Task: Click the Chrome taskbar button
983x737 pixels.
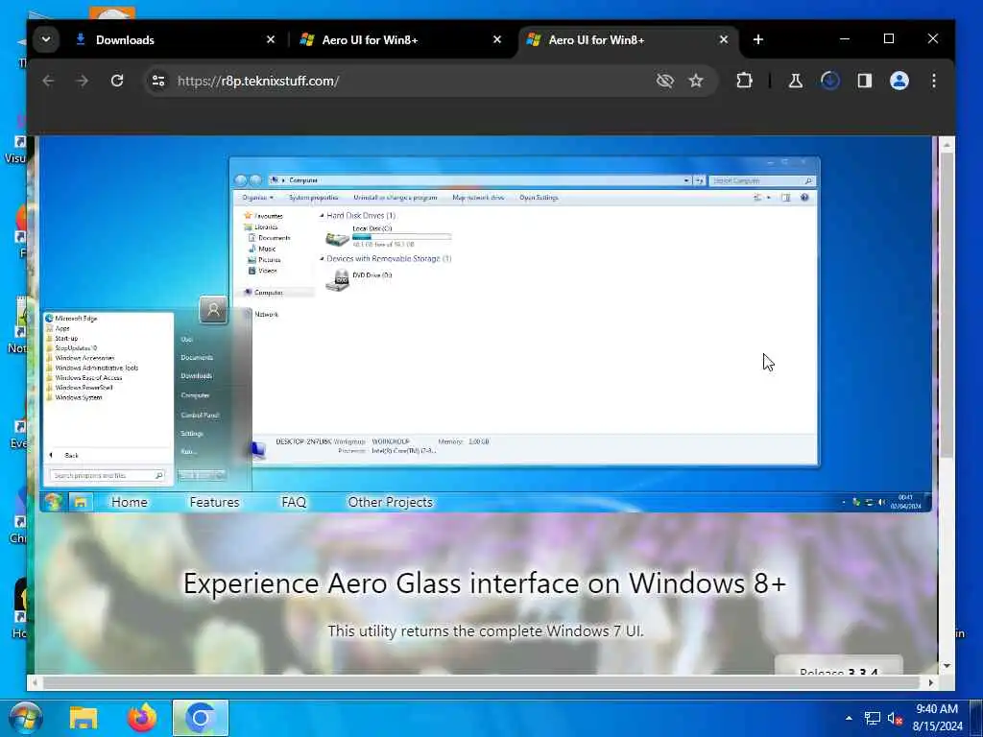Action: click(x=201, y=718)
